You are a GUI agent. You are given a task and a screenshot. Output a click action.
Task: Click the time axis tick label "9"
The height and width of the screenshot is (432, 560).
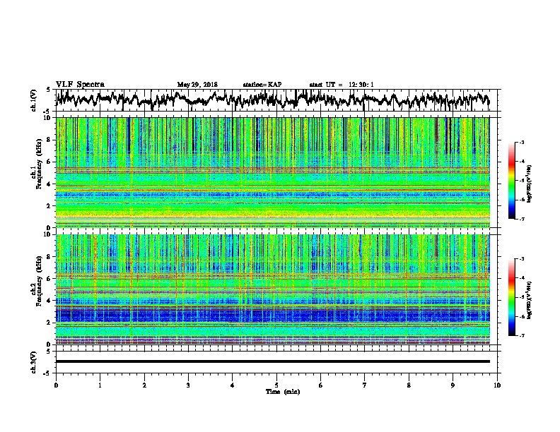coord(453,385)
